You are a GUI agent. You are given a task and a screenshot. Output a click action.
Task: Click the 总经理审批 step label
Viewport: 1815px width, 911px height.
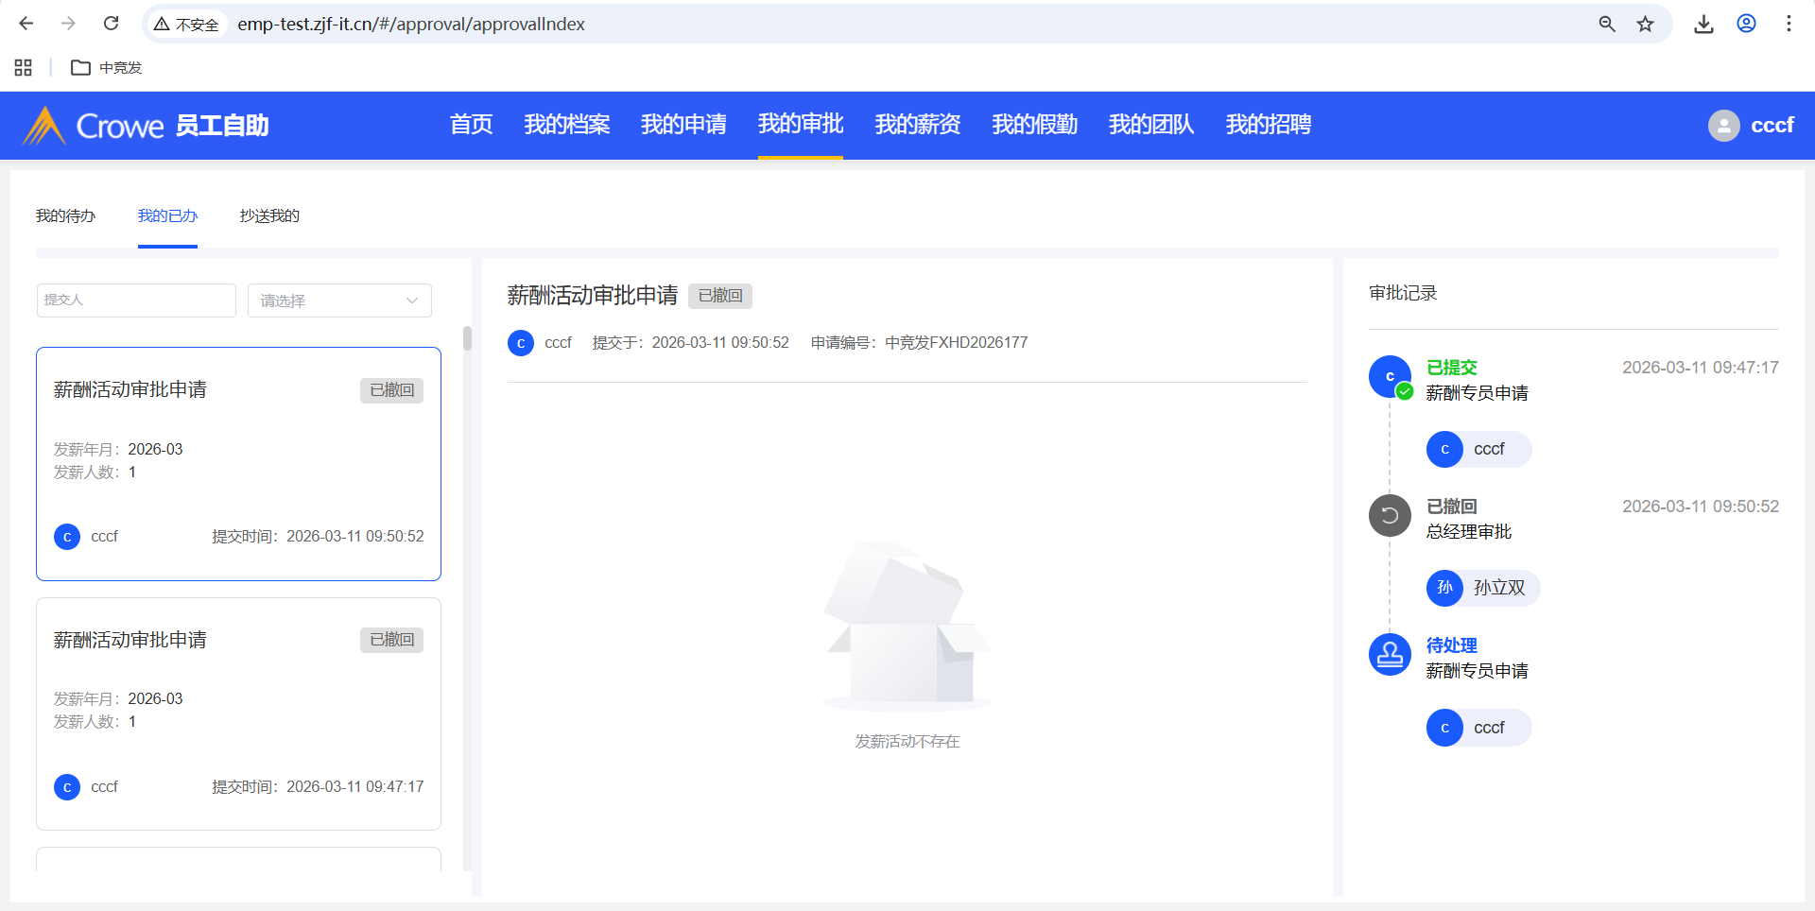1469,532
